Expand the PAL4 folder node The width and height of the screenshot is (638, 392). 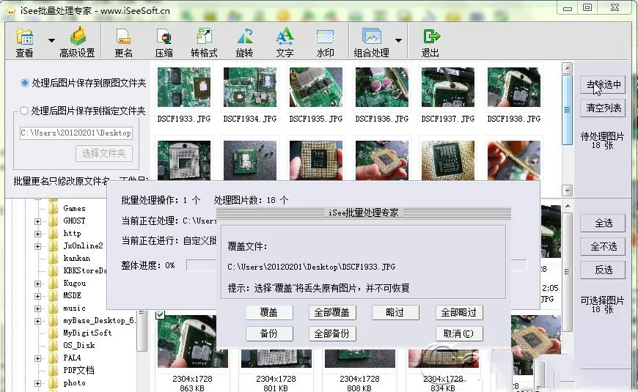coord(38,358)
